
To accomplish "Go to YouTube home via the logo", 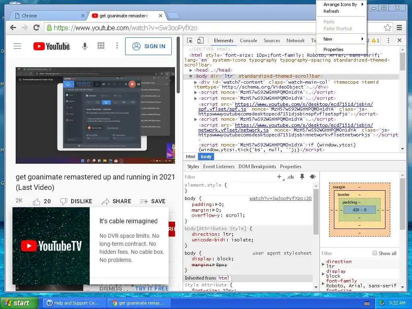I will click(x=52, y=46).
